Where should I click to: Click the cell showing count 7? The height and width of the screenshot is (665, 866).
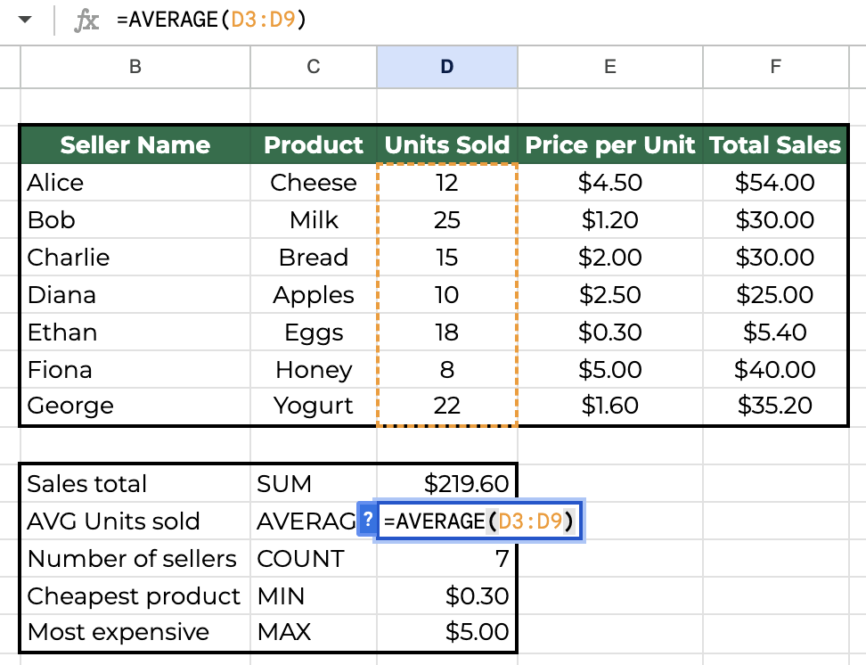point(447,559)
